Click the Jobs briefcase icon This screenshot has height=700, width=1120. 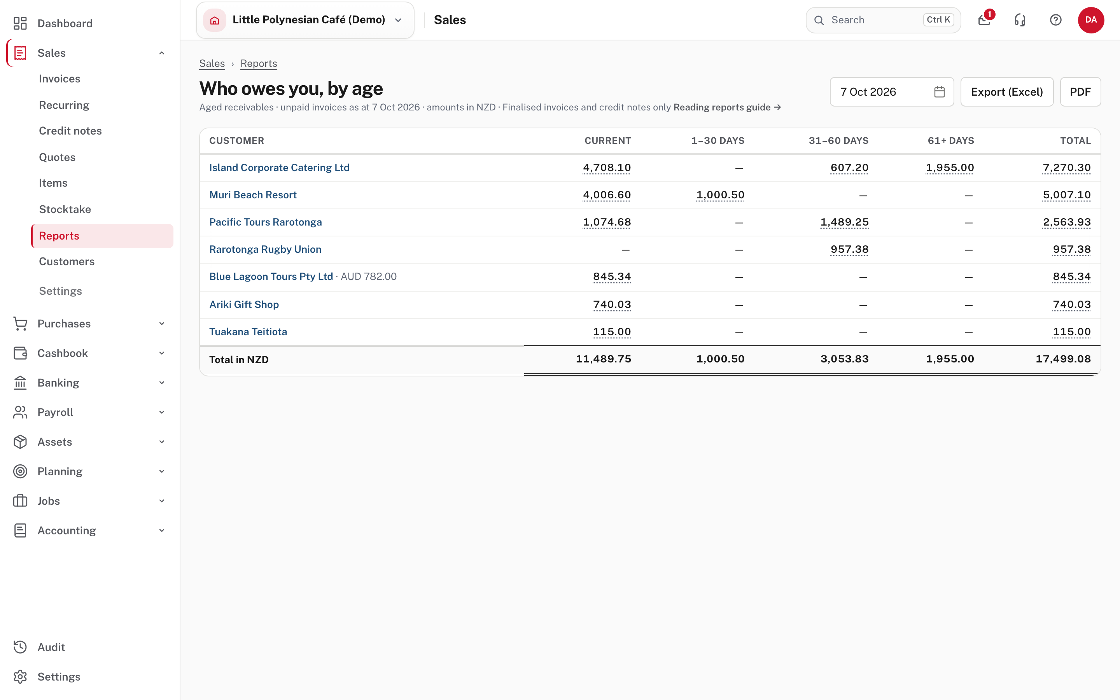[20, 501]
